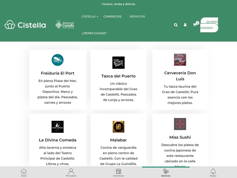
Task: Click the 'Compra, recibe y disfruta' banner text
Action: coord(118,4)
